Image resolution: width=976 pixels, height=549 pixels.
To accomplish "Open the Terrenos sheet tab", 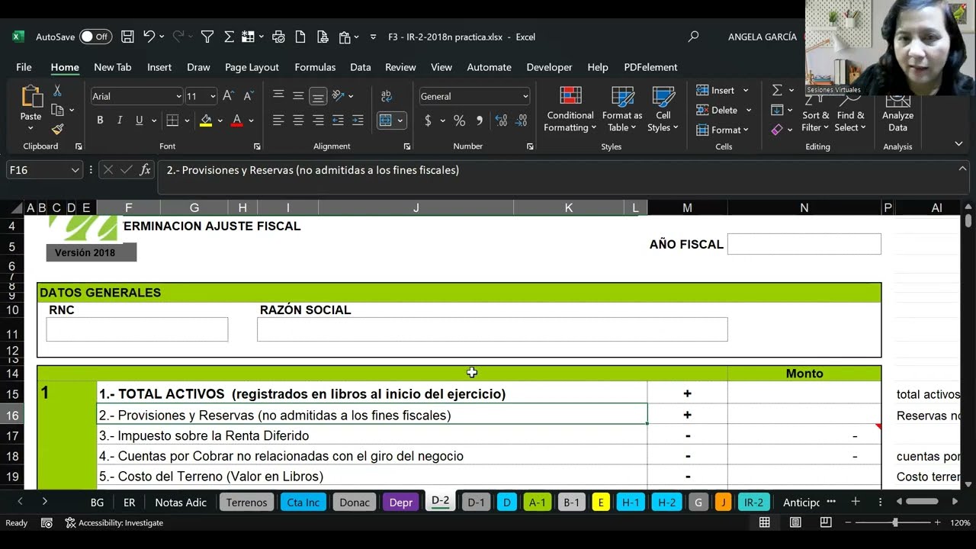I will click(x=246, y=502).
